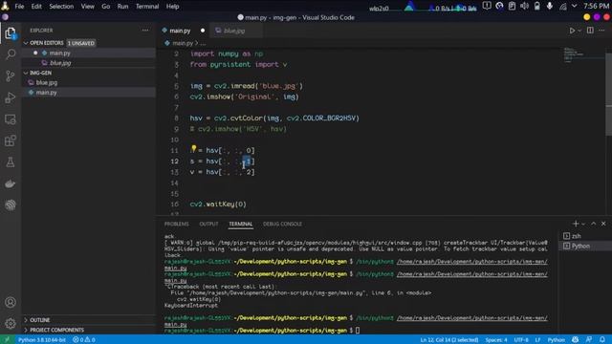
Task: Switch to the Output panel tab
Action: coord(208,224)
